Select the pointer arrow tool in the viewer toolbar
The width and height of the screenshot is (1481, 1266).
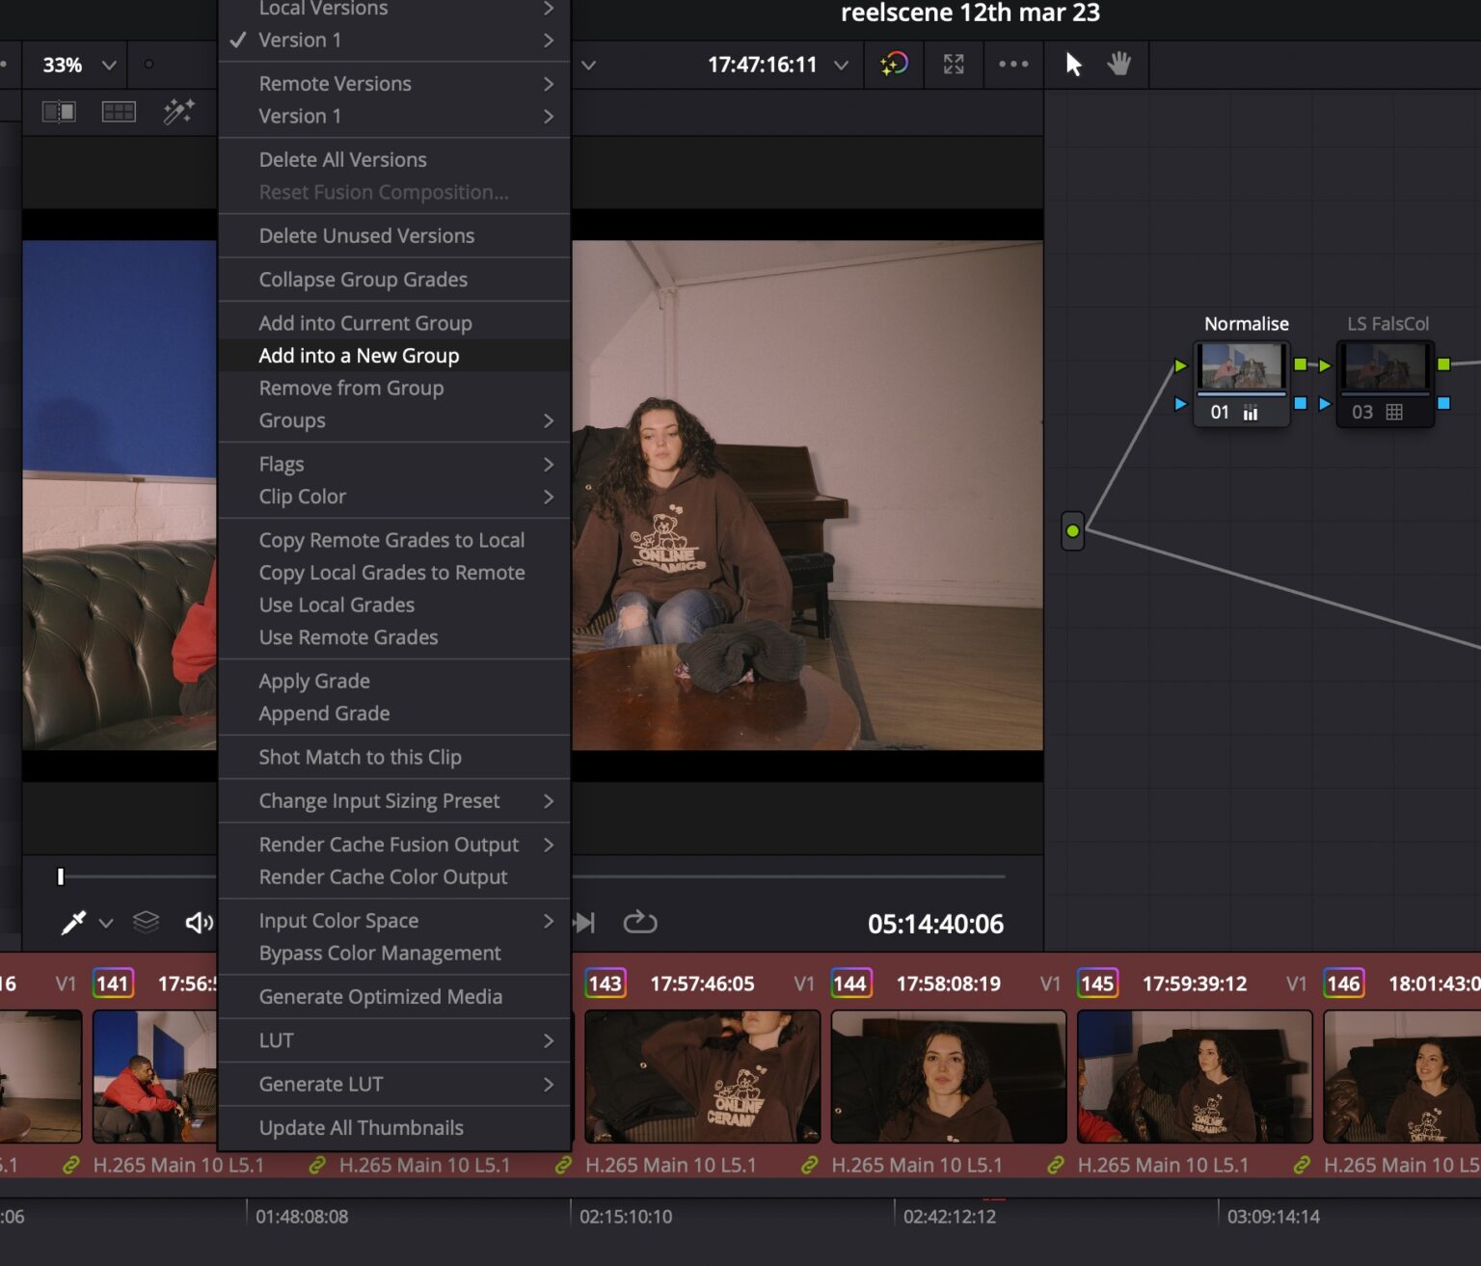click(x=1072, y=65)
